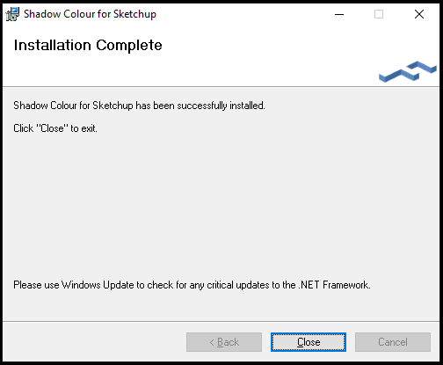Click the "successfully installed" message line
Image resolution: width=443 pixels, height=365 pixels.
(x=139, y=106)
